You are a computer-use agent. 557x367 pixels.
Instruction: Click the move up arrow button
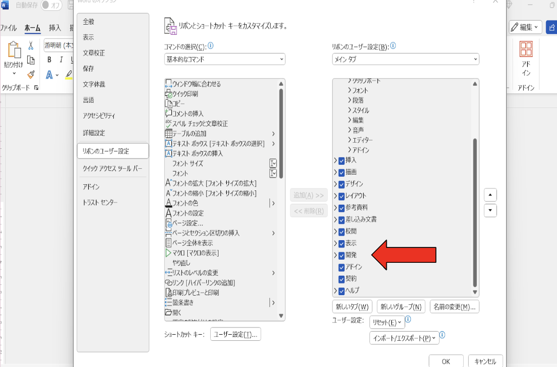coord(490,195)
